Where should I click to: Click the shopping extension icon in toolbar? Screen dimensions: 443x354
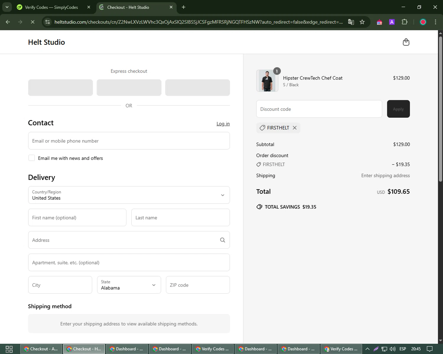pyautogui.click(x=380, y=22)
